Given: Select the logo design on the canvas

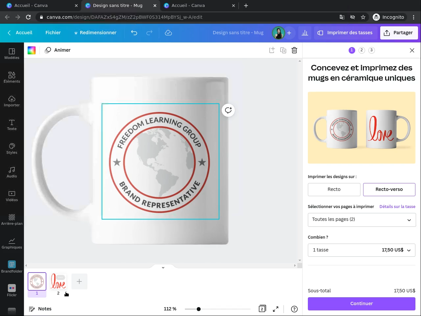Looking at the screenshot, I should [x=161, y=161].
